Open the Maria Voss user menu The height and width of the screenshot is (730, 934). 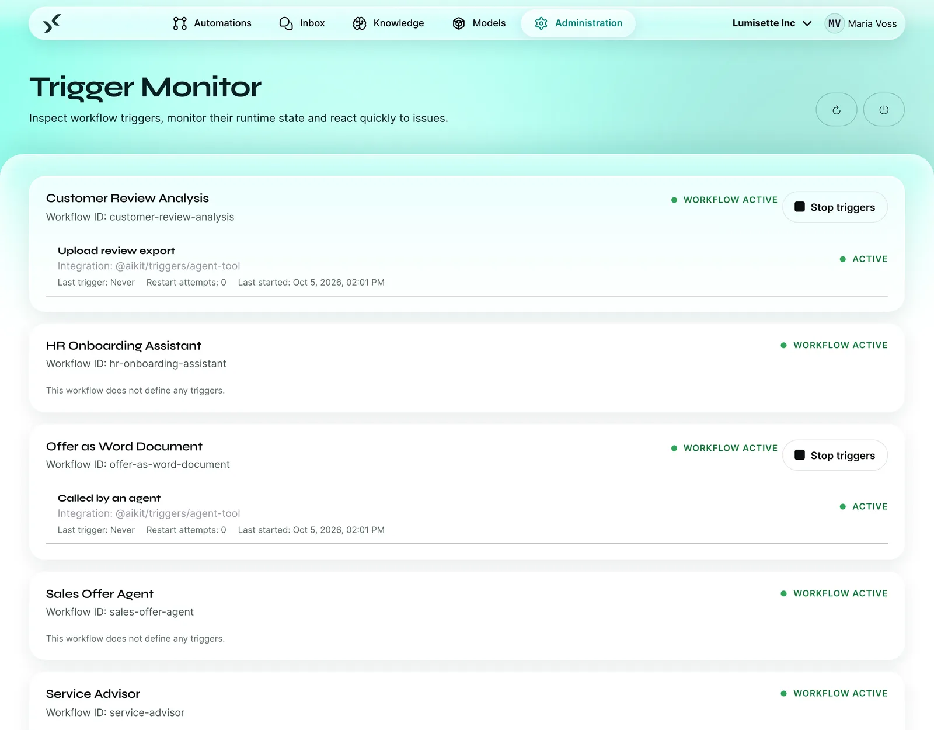pos(861,23)
